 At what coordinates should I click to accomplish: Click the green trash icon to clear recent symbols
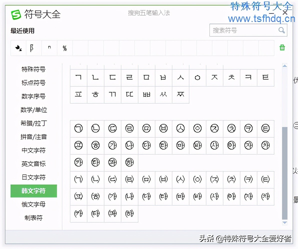pyautogui.click(x=282, y=47)
